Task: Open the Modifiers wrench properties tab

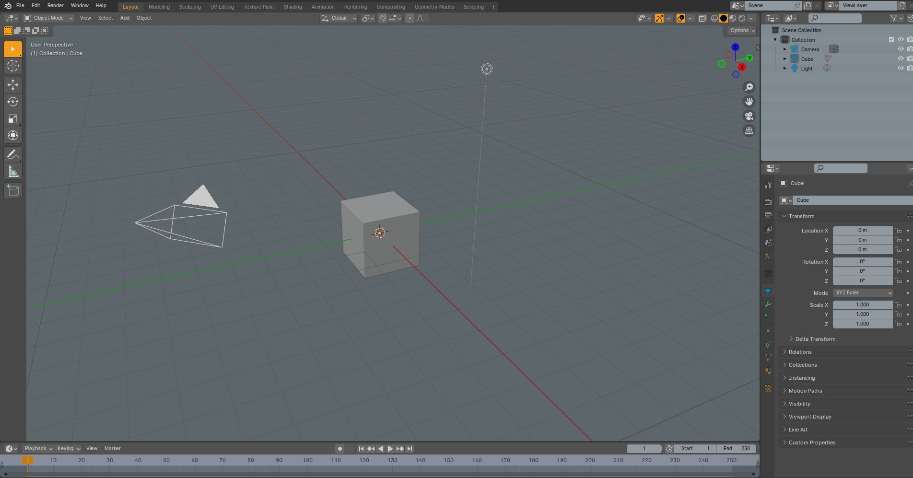Action: coord(768,304)
